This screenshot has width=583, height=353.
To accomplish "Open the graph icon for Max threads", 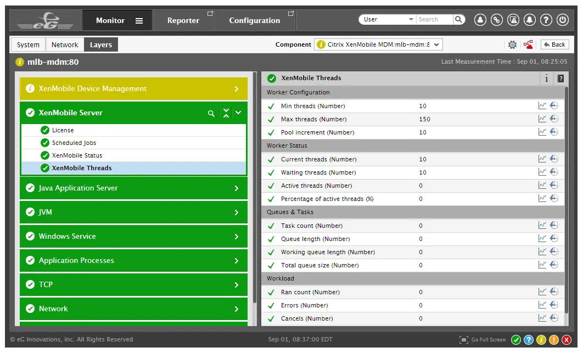I will click(542, 119).
